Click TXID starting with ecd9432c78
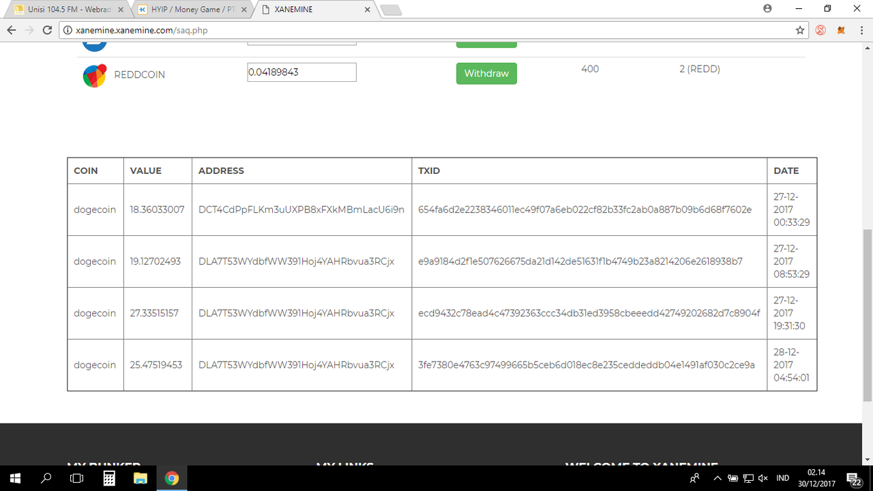Image resolution: width=873 pixels, height=491 pixels. pos(589,313)
